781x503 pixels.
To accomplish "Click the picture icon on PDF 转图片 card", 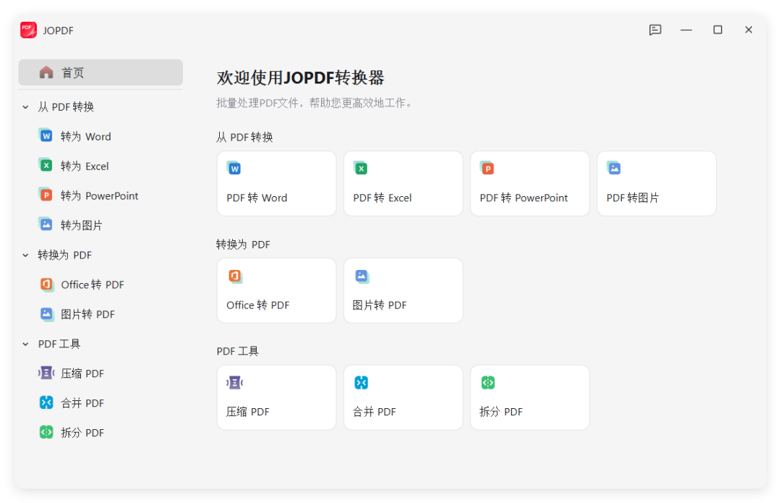I will click(x=614, y=169).
